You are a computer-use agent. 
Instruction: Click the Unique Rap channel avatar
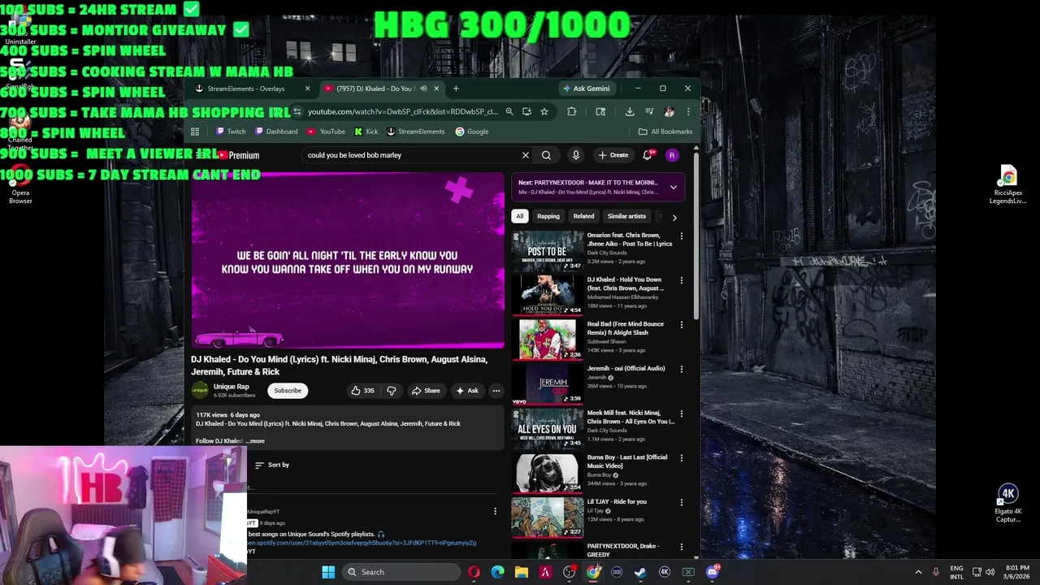click(x=200, y=391)
